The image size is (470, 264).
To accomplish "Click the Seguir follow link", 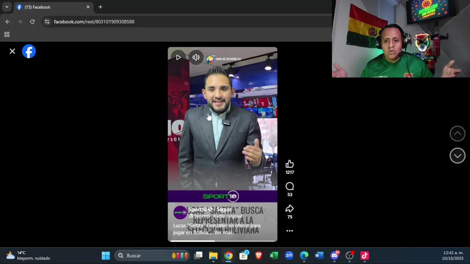I will (224, 209).
